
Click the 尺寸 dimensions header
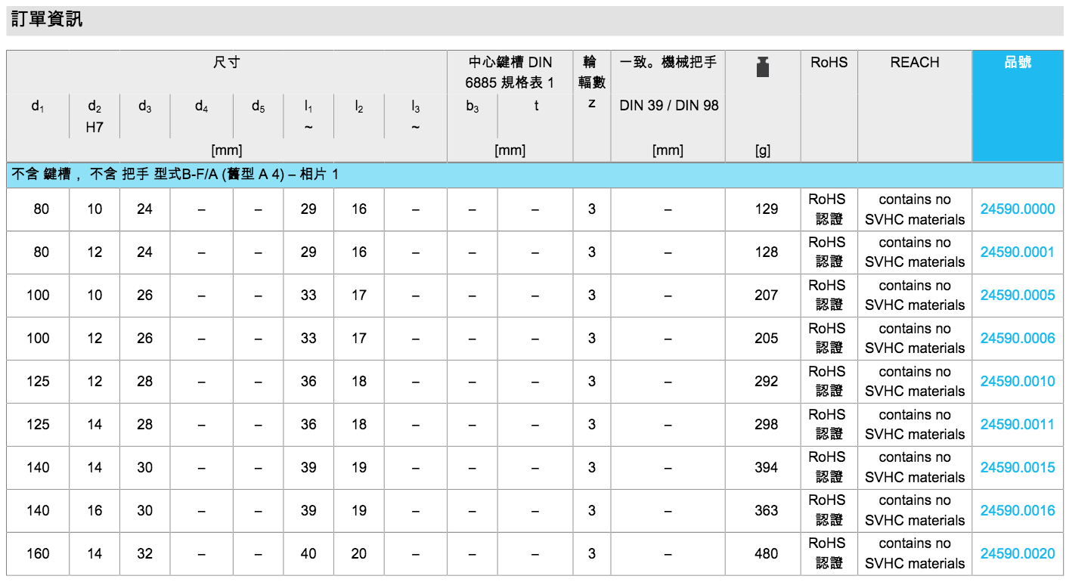pyautogui.click(x=226, y=63)
